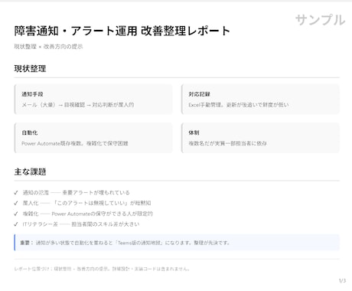Click text Power Automateの保守ができる人が限定的
352x291 pixels.
coord(102,214)
